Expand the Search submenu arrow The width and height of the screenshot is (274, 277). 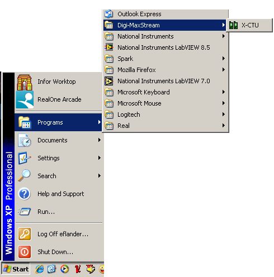pos(100,176)
